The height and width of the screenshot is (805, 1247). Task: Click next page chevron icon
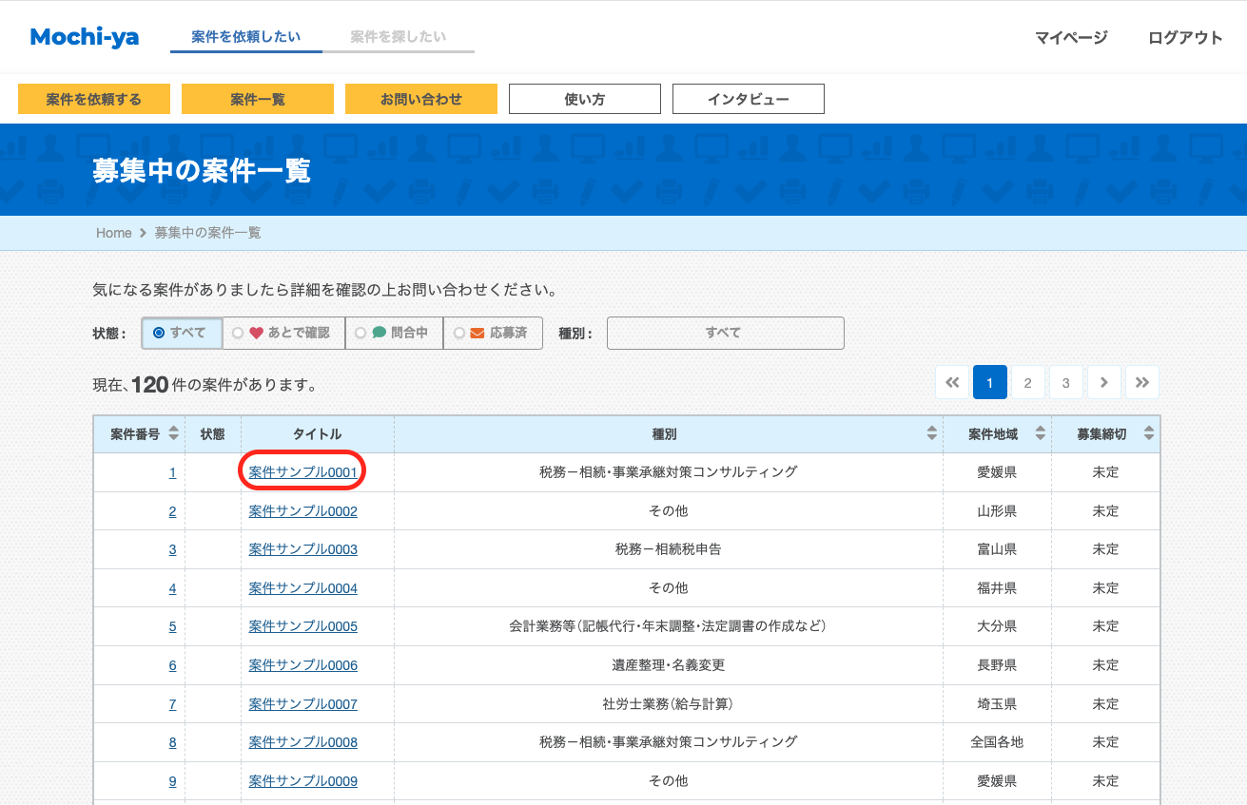pos(1103,382)
